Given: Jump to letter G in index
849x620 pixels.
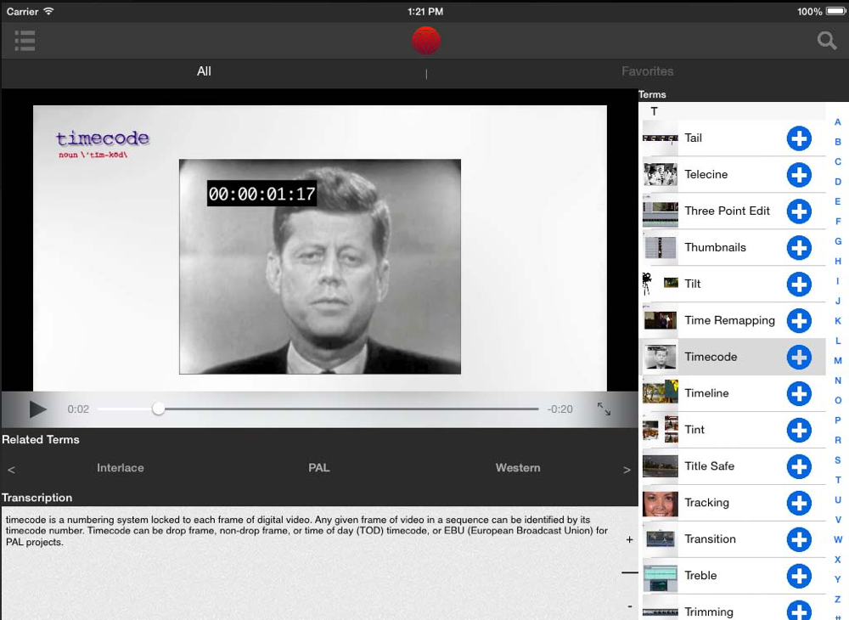Looking at the screenshot, I should pos(838,241).
